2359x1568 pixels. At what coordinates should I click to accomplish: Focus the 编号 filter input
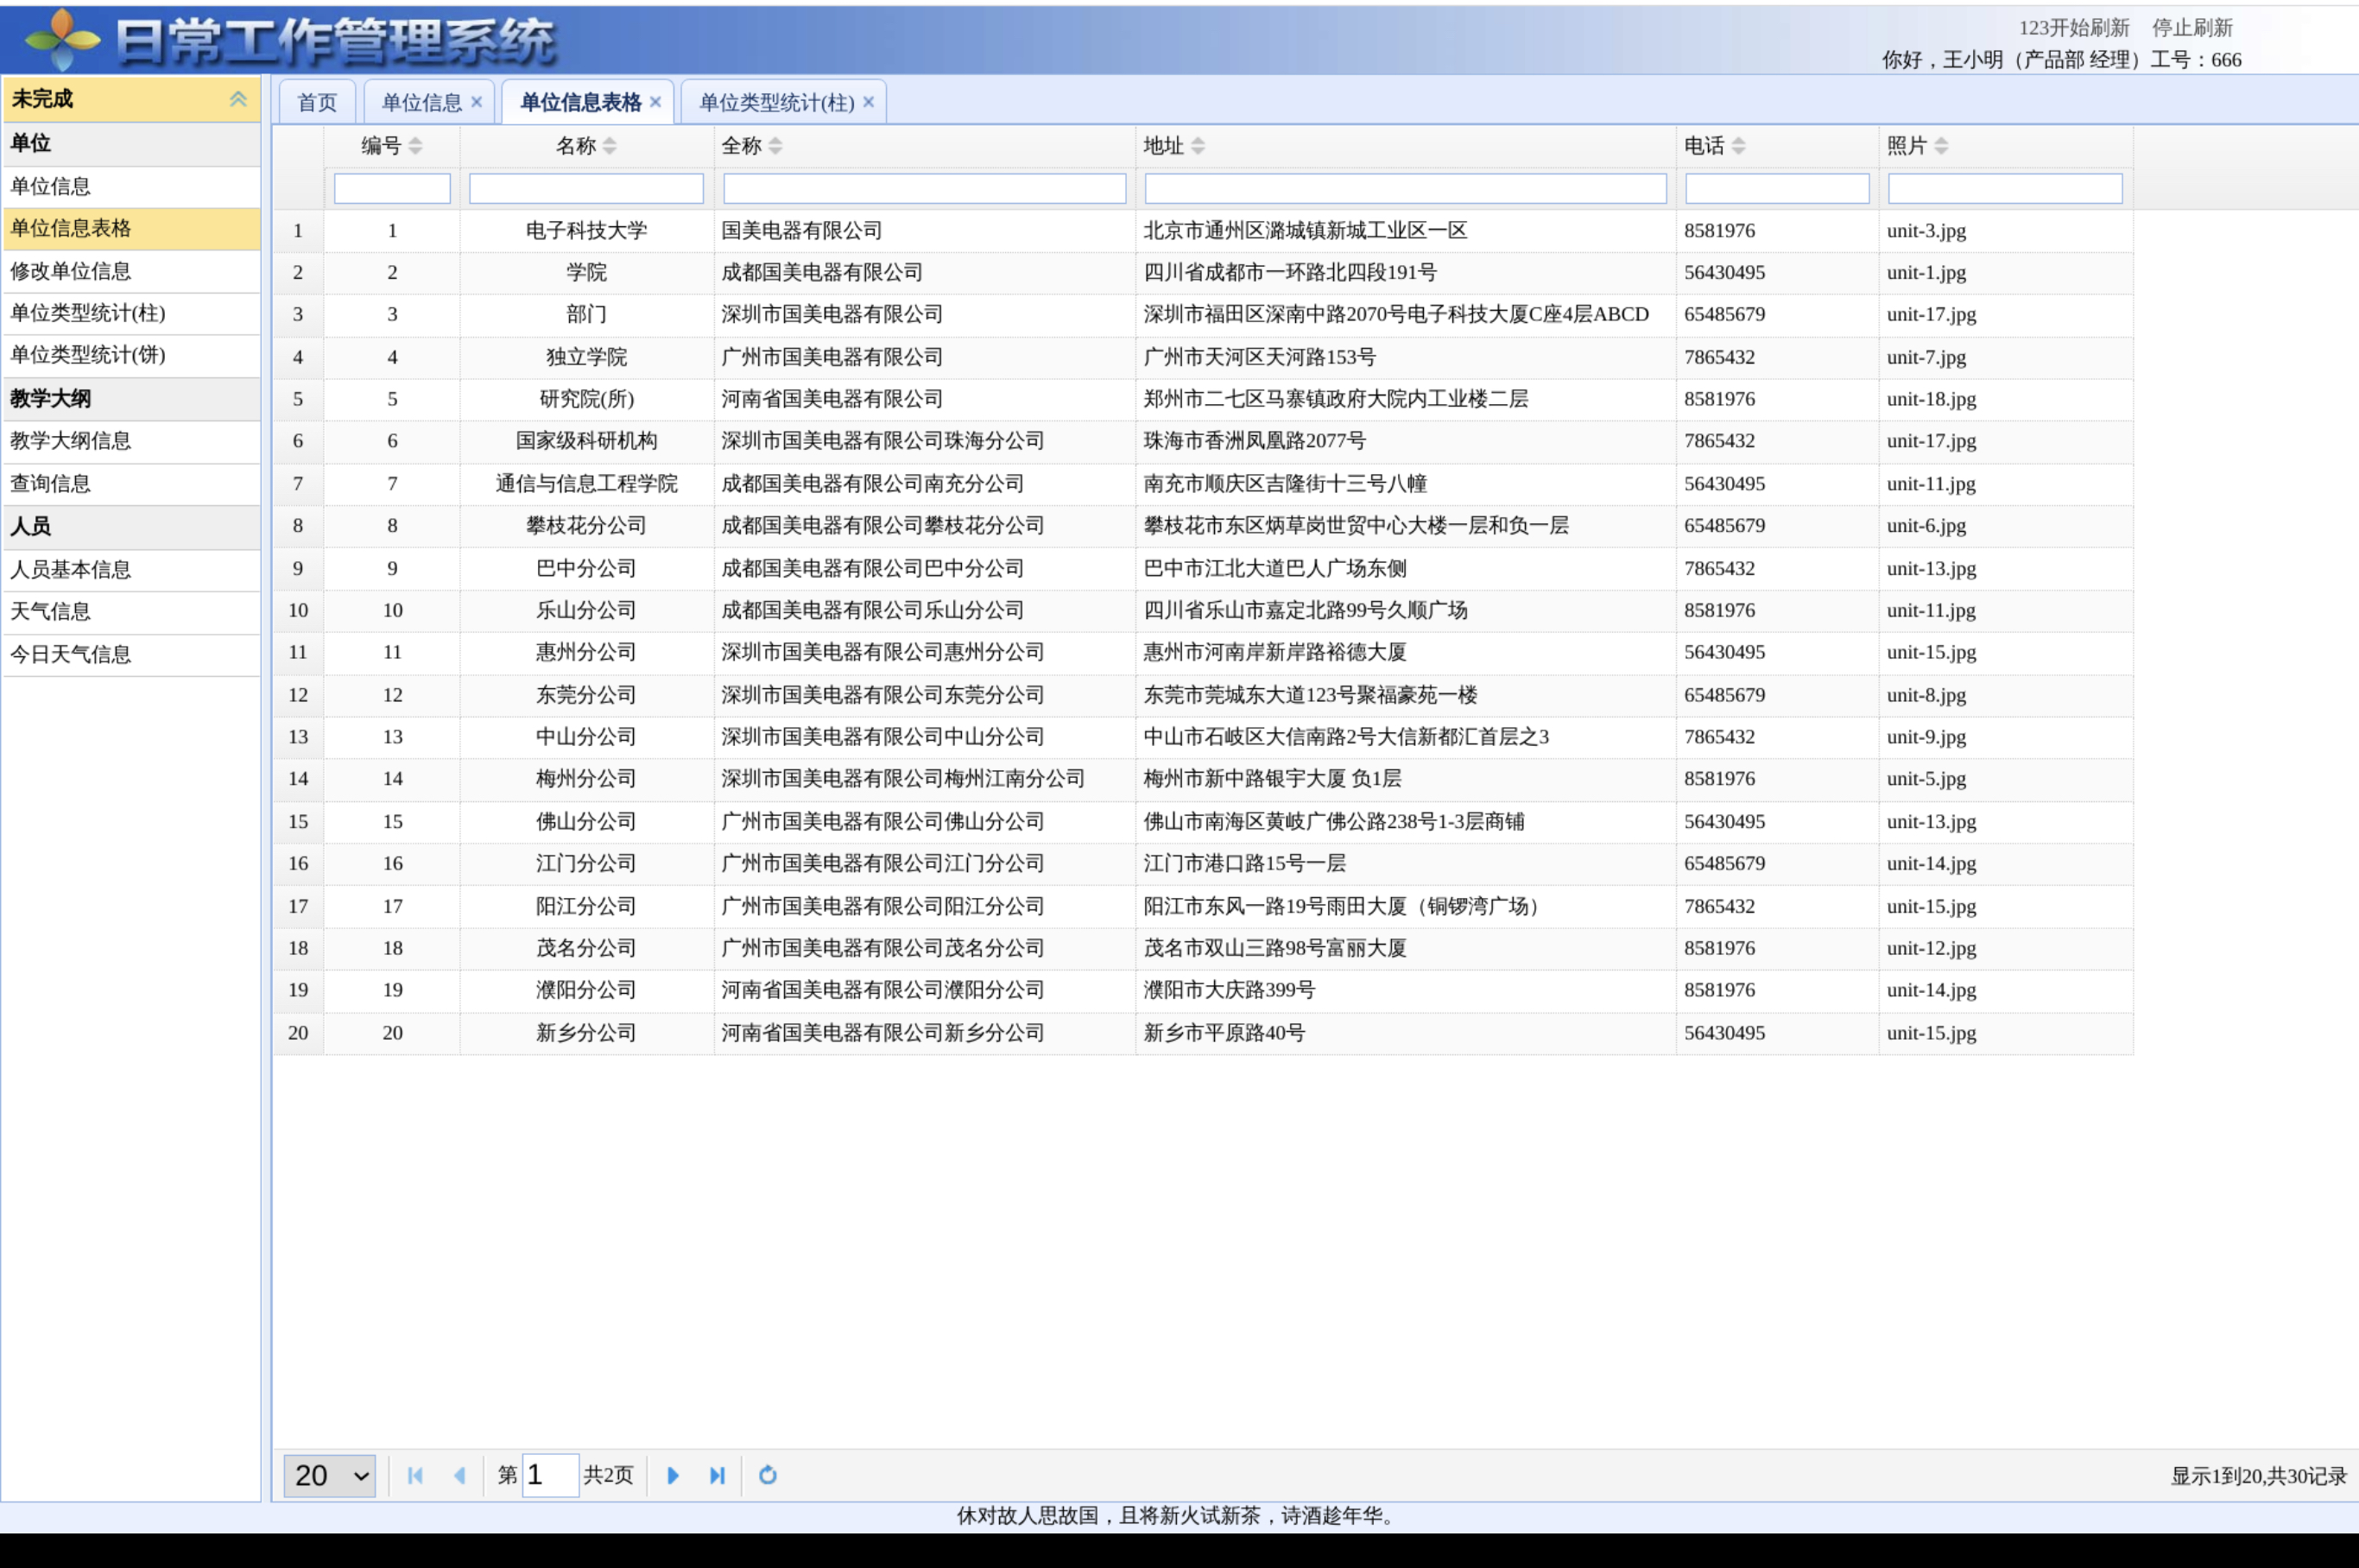click(392, 189)
